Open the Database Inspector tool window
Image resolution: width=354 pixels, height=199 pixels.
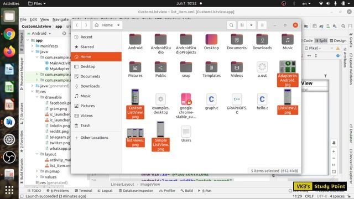(136, 191)
